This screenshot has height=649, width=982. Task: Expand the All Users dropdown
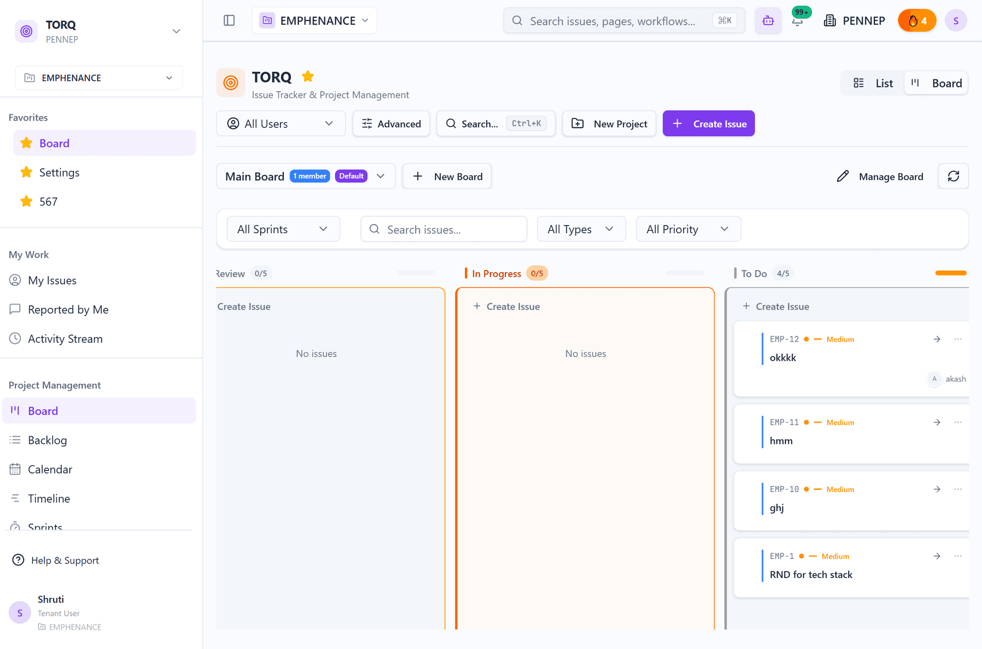pyautogui.click(x=281, y=124)
